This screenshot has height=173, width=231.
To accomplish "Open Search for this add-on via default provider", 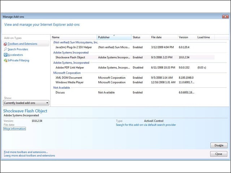I will pos(146,125).
